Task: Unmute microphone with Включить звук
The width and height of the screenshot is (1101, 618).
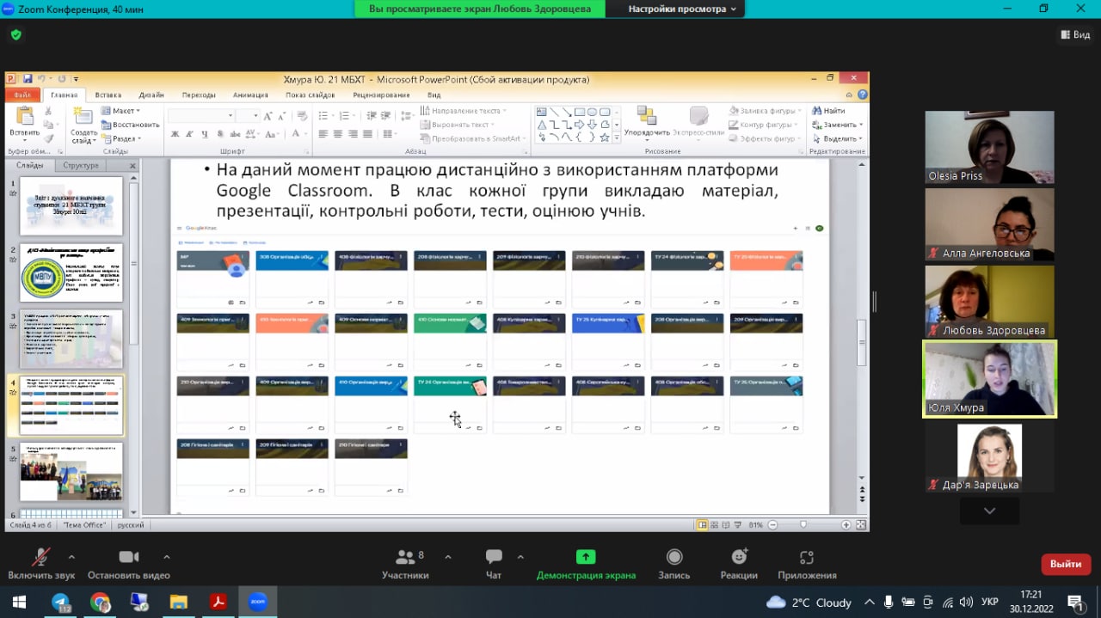Action: click(x=41, y=565)
